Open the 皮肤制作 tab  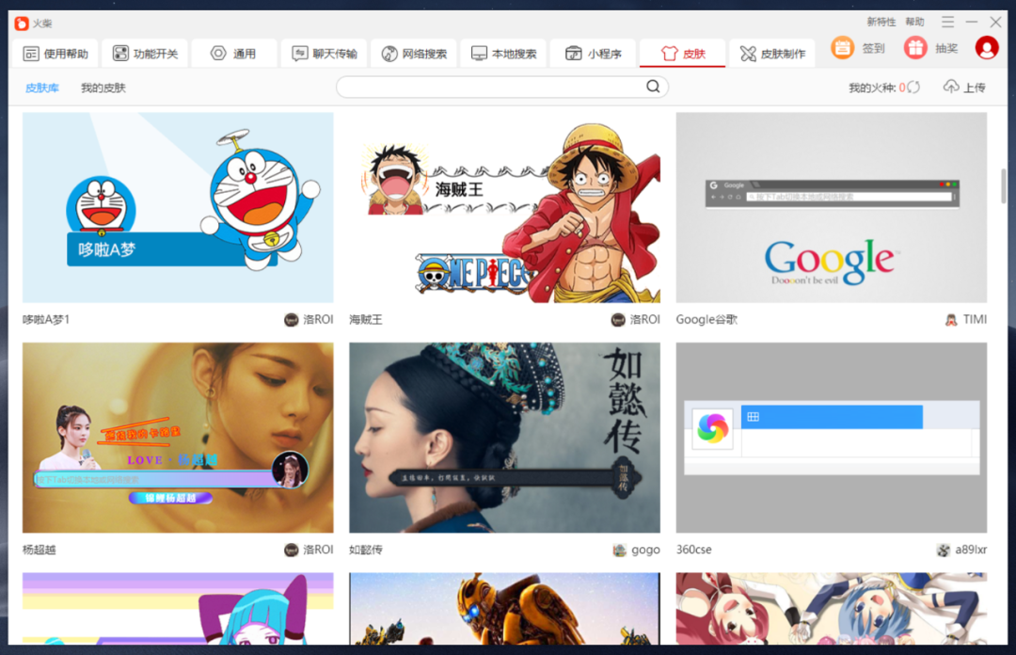click(772, 54)
